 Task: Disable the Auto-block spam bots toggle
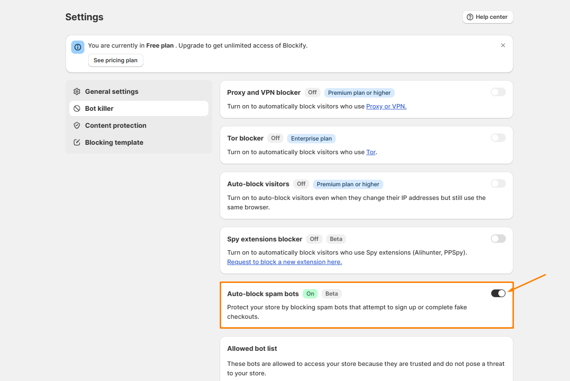[x=498, y=293]
